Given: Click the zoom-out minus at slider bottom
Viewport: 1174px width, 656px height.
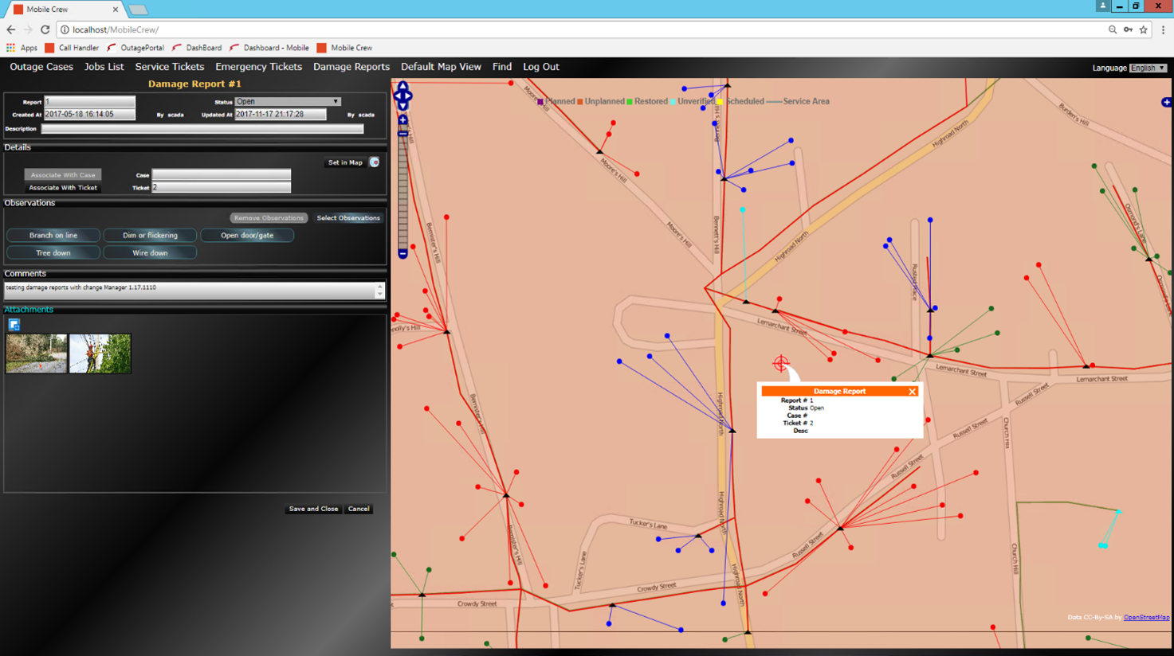Looking at the screenshot, I should 402,253.
